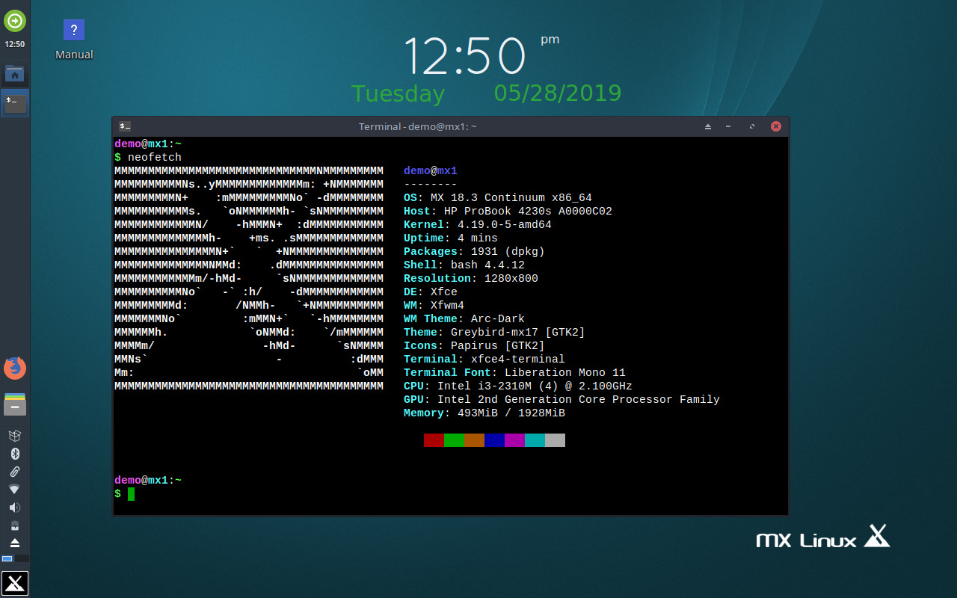Click the 'pm' indicator beside the desktop clock

[550, 40]
